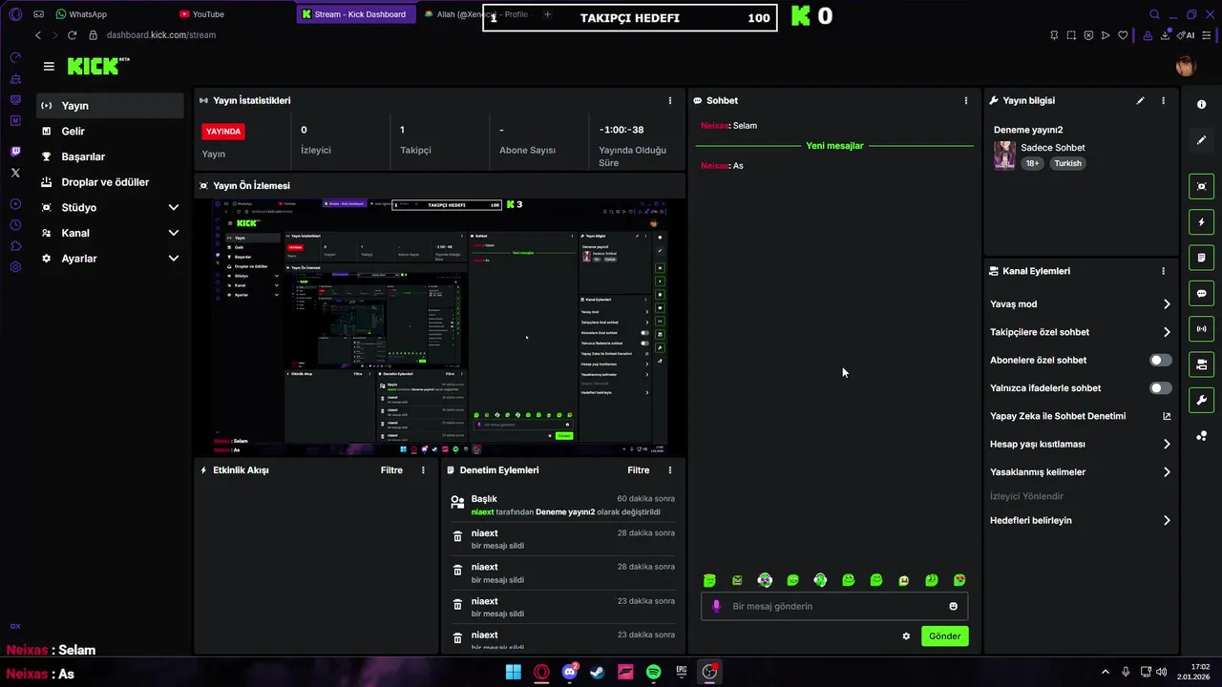Open Etkinlik Akışı three-dot menu

coord(423,470)
